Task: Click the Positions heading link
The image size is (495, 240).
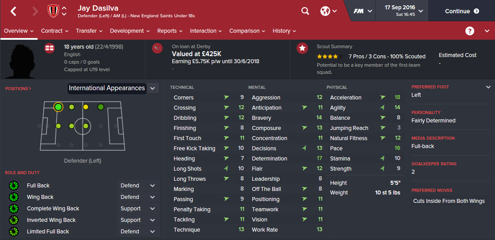Action: (18, 89)
